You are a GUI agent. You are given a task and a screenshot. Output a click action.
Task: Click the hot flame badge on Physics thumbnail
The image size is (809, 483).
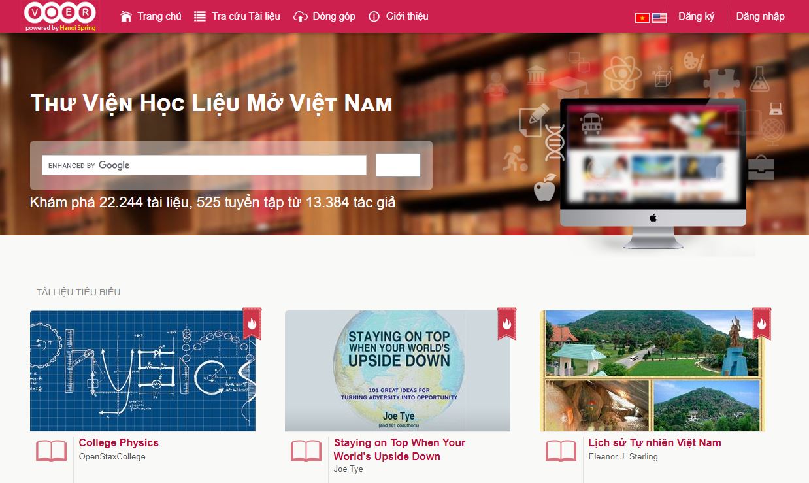(252, 324)
